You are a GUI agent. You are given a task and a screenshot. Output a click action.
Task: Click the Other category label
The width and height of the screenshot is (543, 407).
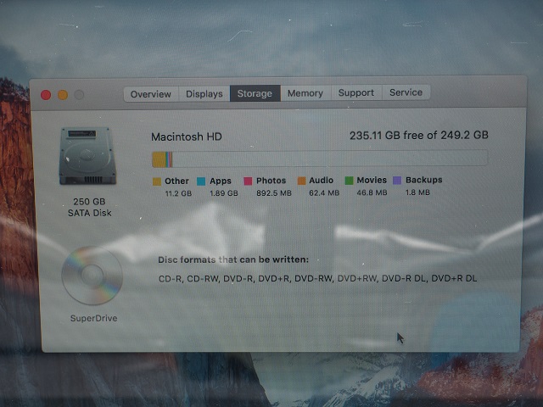click(x=176, y=181)
